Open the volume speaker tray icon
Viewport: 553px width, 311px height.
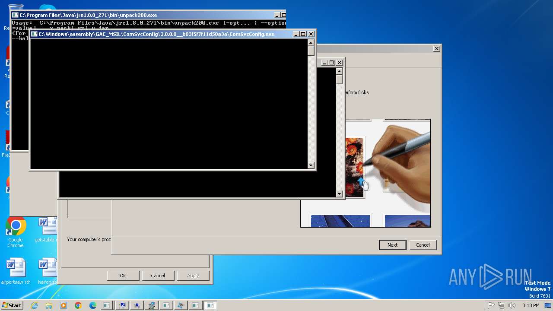(512, 305)
